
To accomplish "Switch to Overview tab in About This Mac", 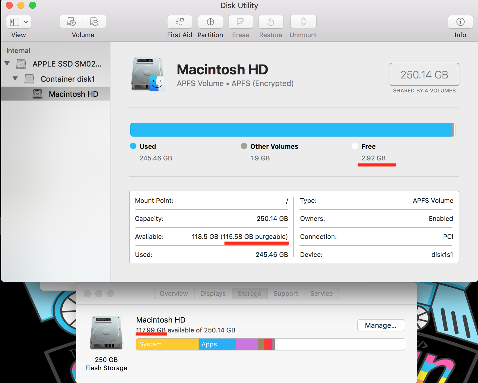I will point(174,293).
